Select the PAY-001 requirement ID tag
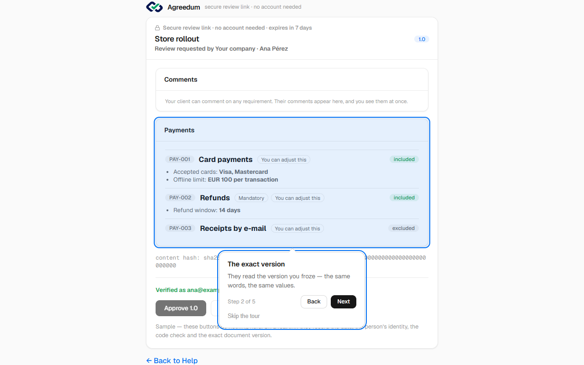The width and height of the screenshot is (584, 365). (180, 159)
